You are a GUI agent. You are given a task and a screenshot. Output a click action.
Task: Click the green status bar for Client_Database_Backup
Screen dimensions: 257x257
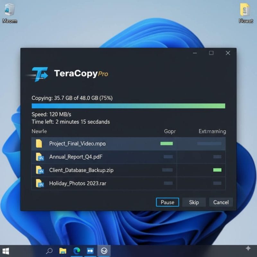click(x=217, y=170)
